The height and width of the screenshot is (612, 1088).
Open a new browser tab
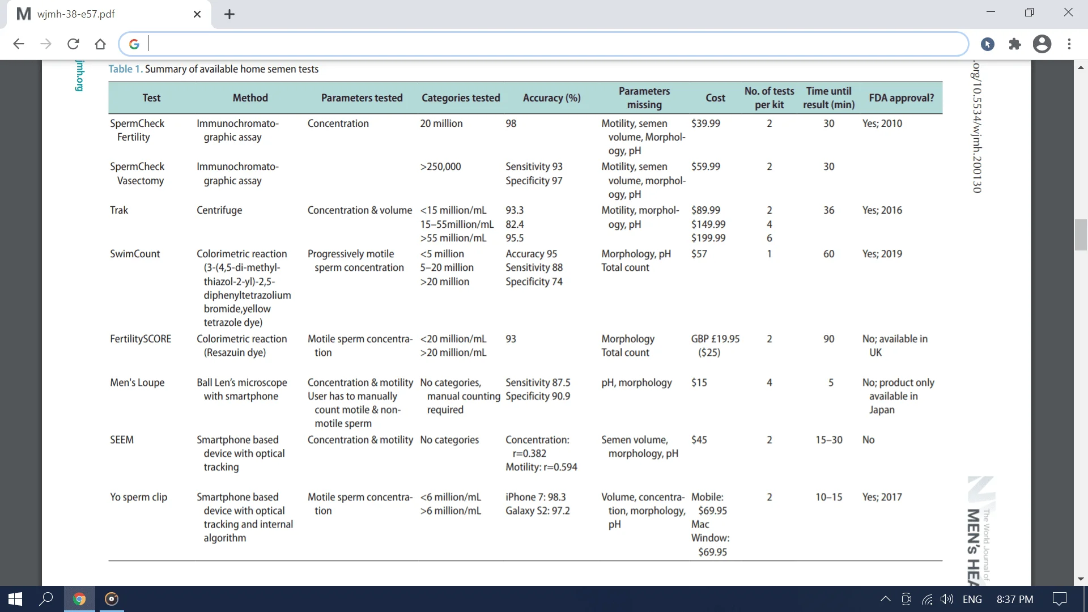[x=229, y=14]
